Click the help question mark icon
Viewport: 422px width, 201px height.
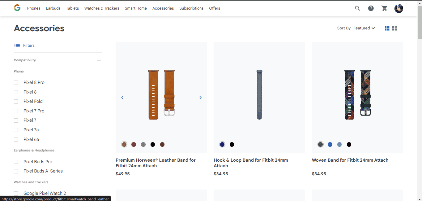point(371,8)
